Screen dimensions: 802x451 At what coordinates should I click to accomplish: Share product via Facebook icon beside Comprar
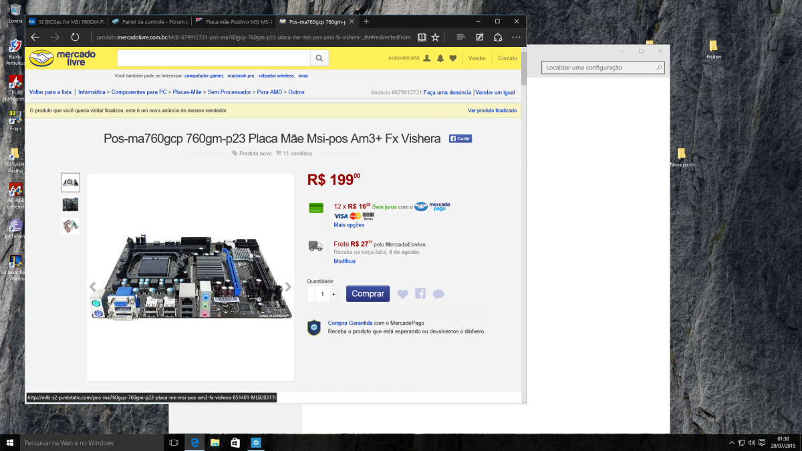pos(420,293)
